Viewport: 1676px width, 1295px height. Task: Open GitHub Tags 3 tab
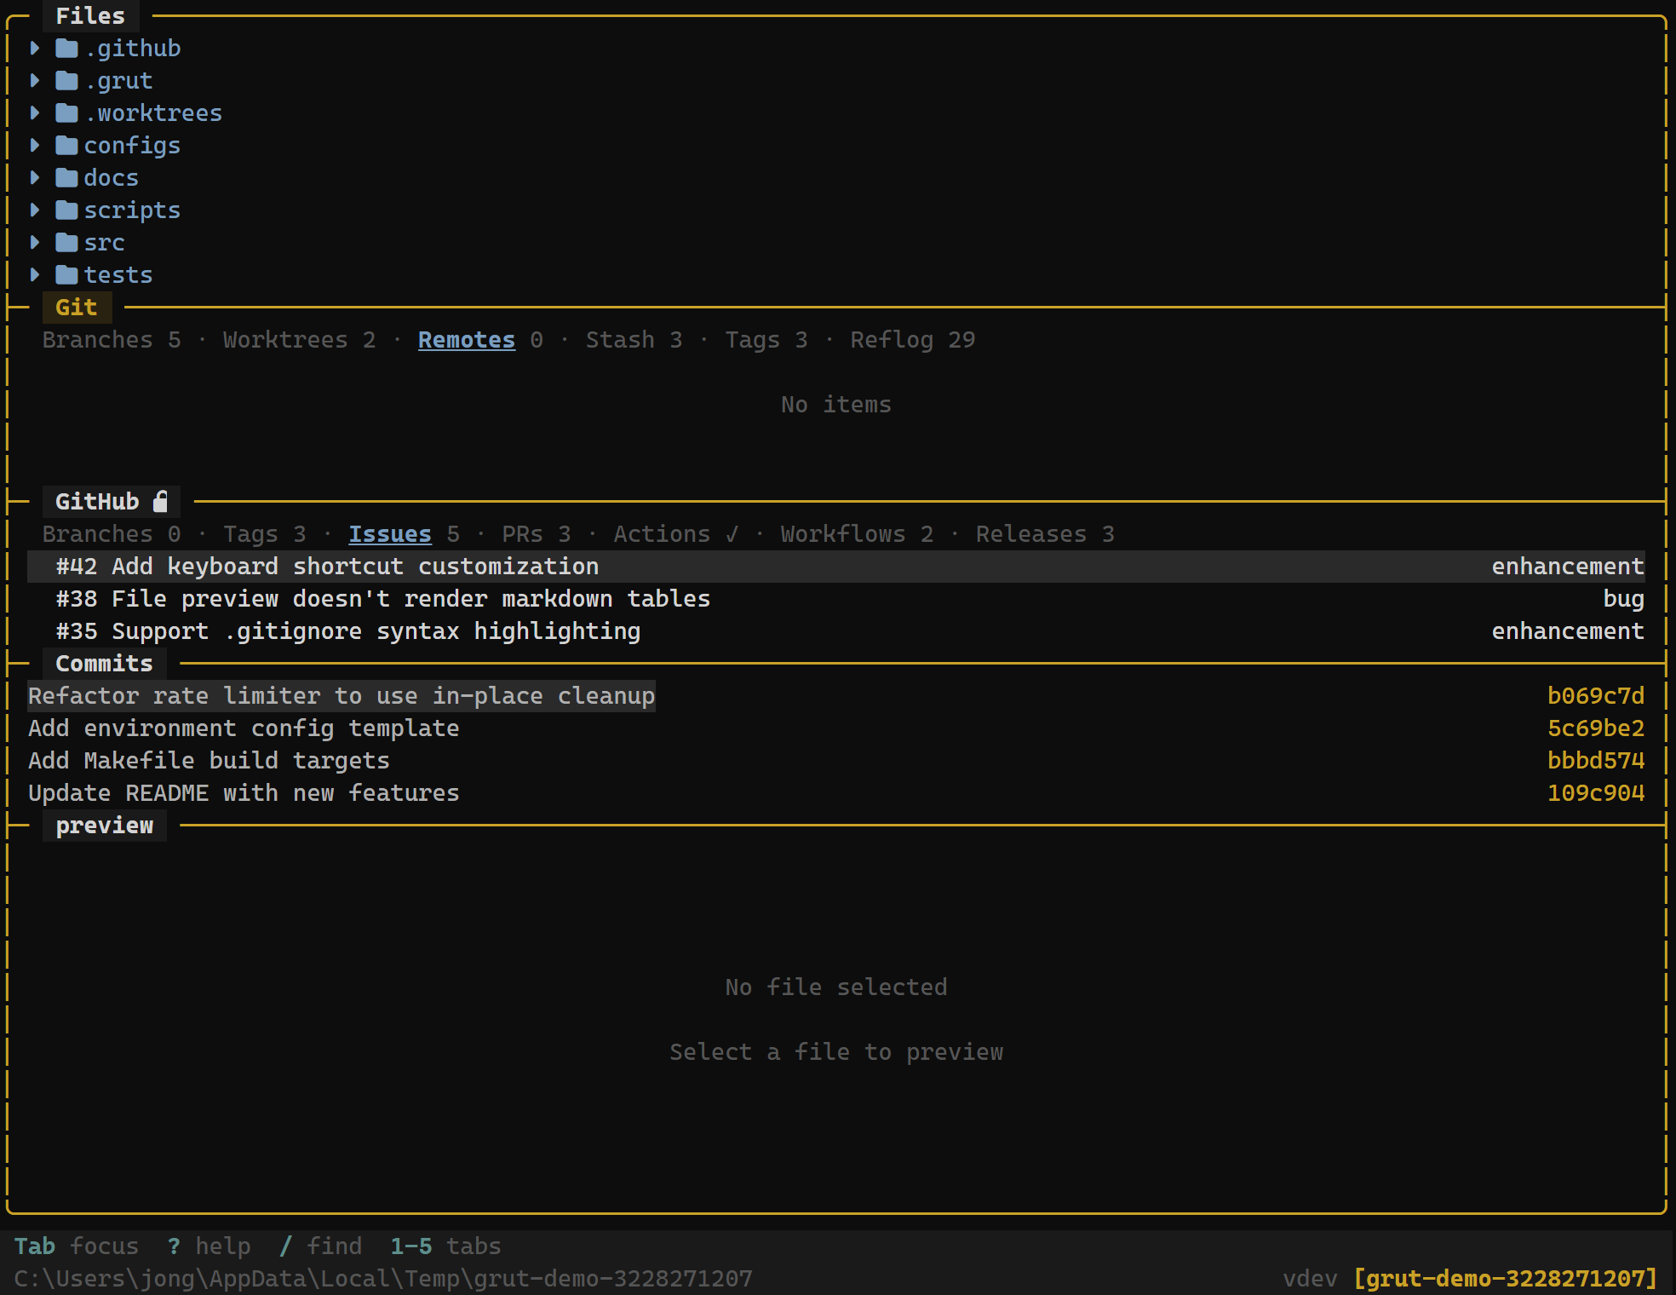click(264, 534)
